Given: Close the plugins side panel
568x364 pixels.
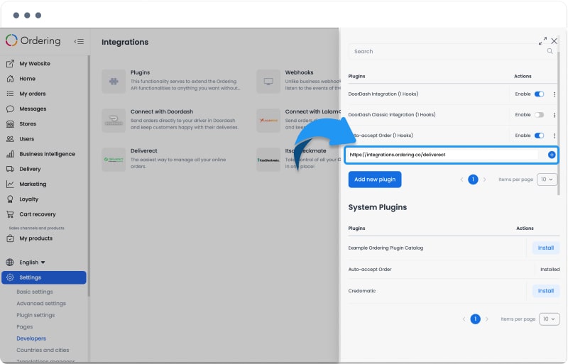Looking at the screenshot, I should [555, 41].
